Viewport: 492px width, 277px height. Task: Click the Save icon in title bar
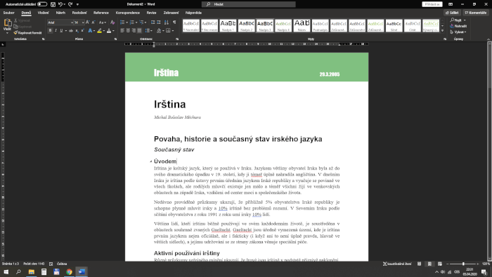(53, 4)
